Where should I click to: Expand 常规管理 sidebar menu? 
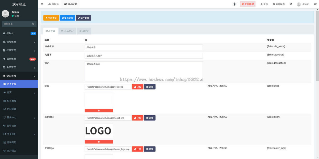[x=19, y=42]
